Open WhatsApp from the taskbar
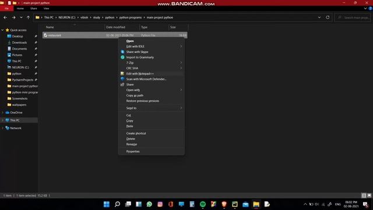 [x=149, y=204]
